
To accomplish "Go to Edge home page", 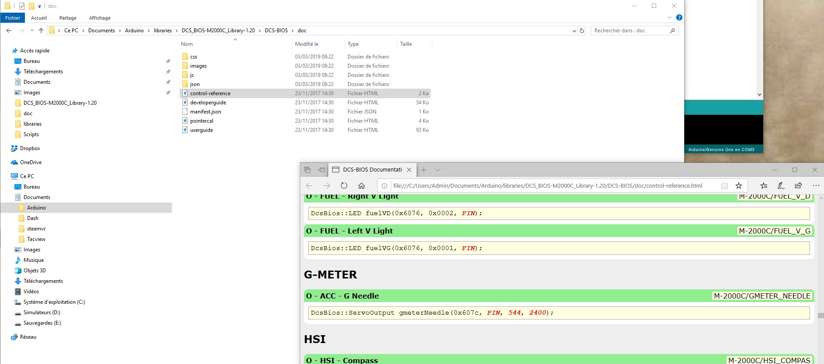I will tap(362, 185).
